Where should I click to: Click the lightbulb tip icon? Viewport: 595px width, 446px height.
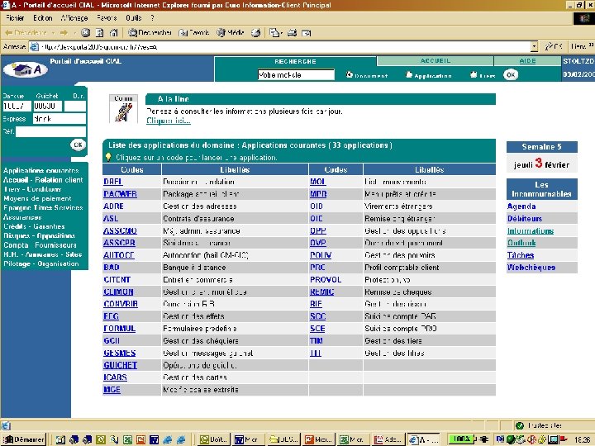click(108, 156)
